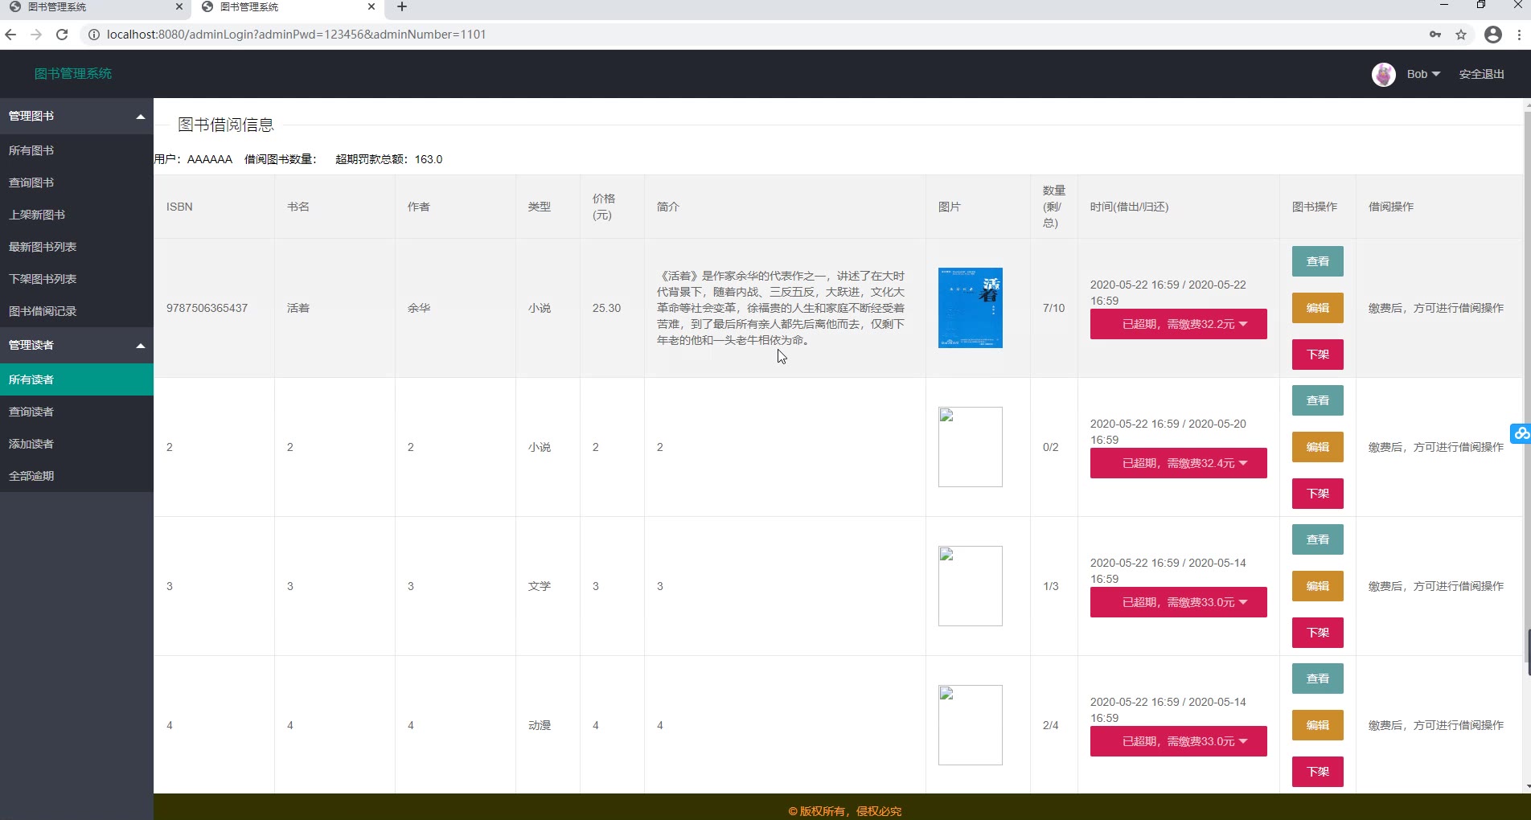Open the saved passwords key icon
Viewport: 1531px width, 820px height.
pyautogui.click(x=1435, y=35)
